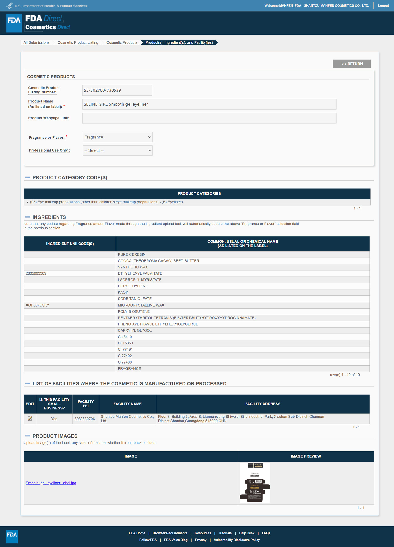Click the CI 77491 ingredient row
394x547 pixels.
click(197, 350)
